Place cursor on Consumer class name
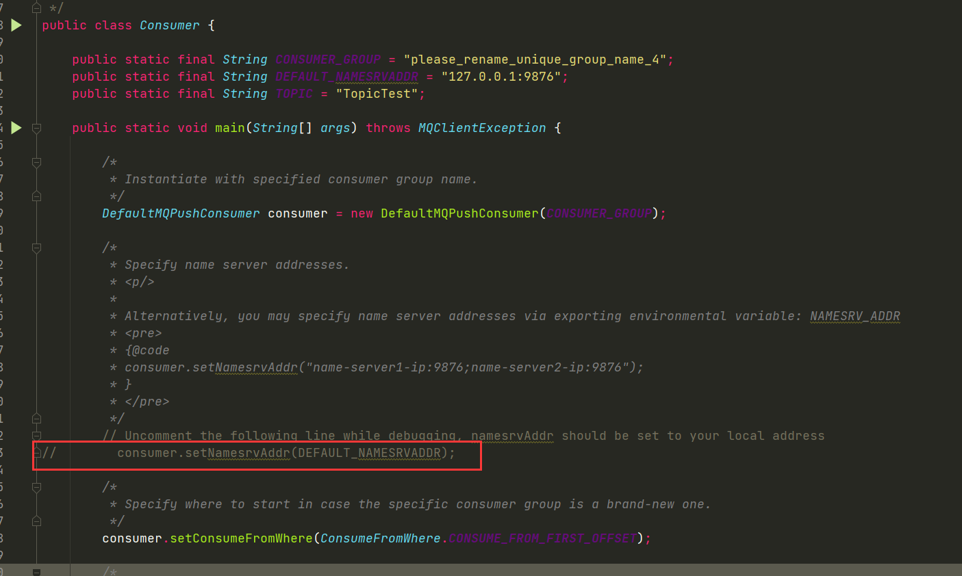Image resolution: width=962 pixels, height=576 pixels. [x=170, y=25]
